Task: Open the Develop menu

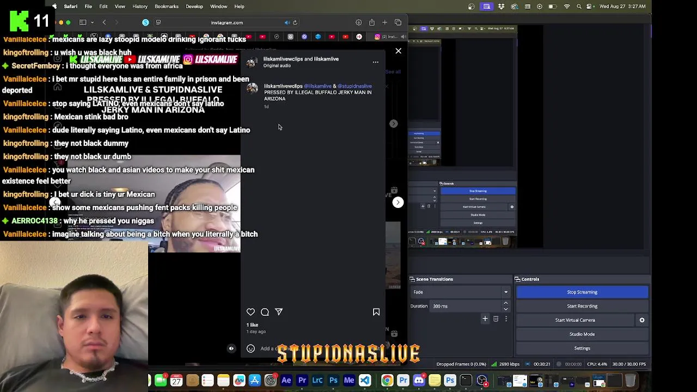Action: click(194, 7)
